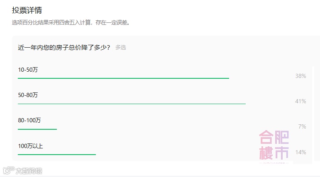Select the question about house price drop
This screenshot has height=177, width=320.
pyautogui.click(x=64, y=47)
